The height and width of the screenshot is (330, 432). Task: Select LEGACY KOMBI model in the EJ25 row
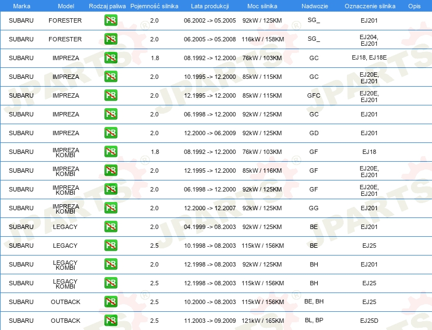click(x=65, y=284)
